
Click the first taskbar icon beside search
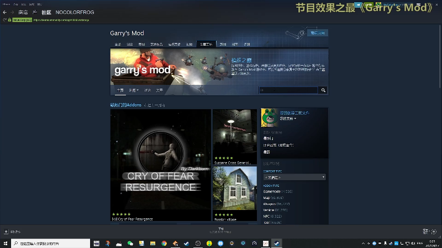pyautogui.click(x=96, y=243)
